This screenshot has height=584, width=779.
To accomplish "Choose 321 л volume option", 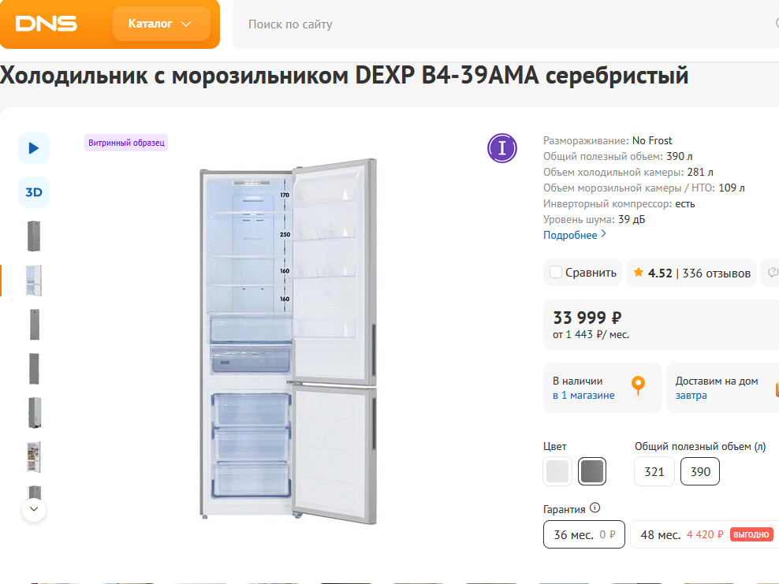I will (x=654, y=472).
